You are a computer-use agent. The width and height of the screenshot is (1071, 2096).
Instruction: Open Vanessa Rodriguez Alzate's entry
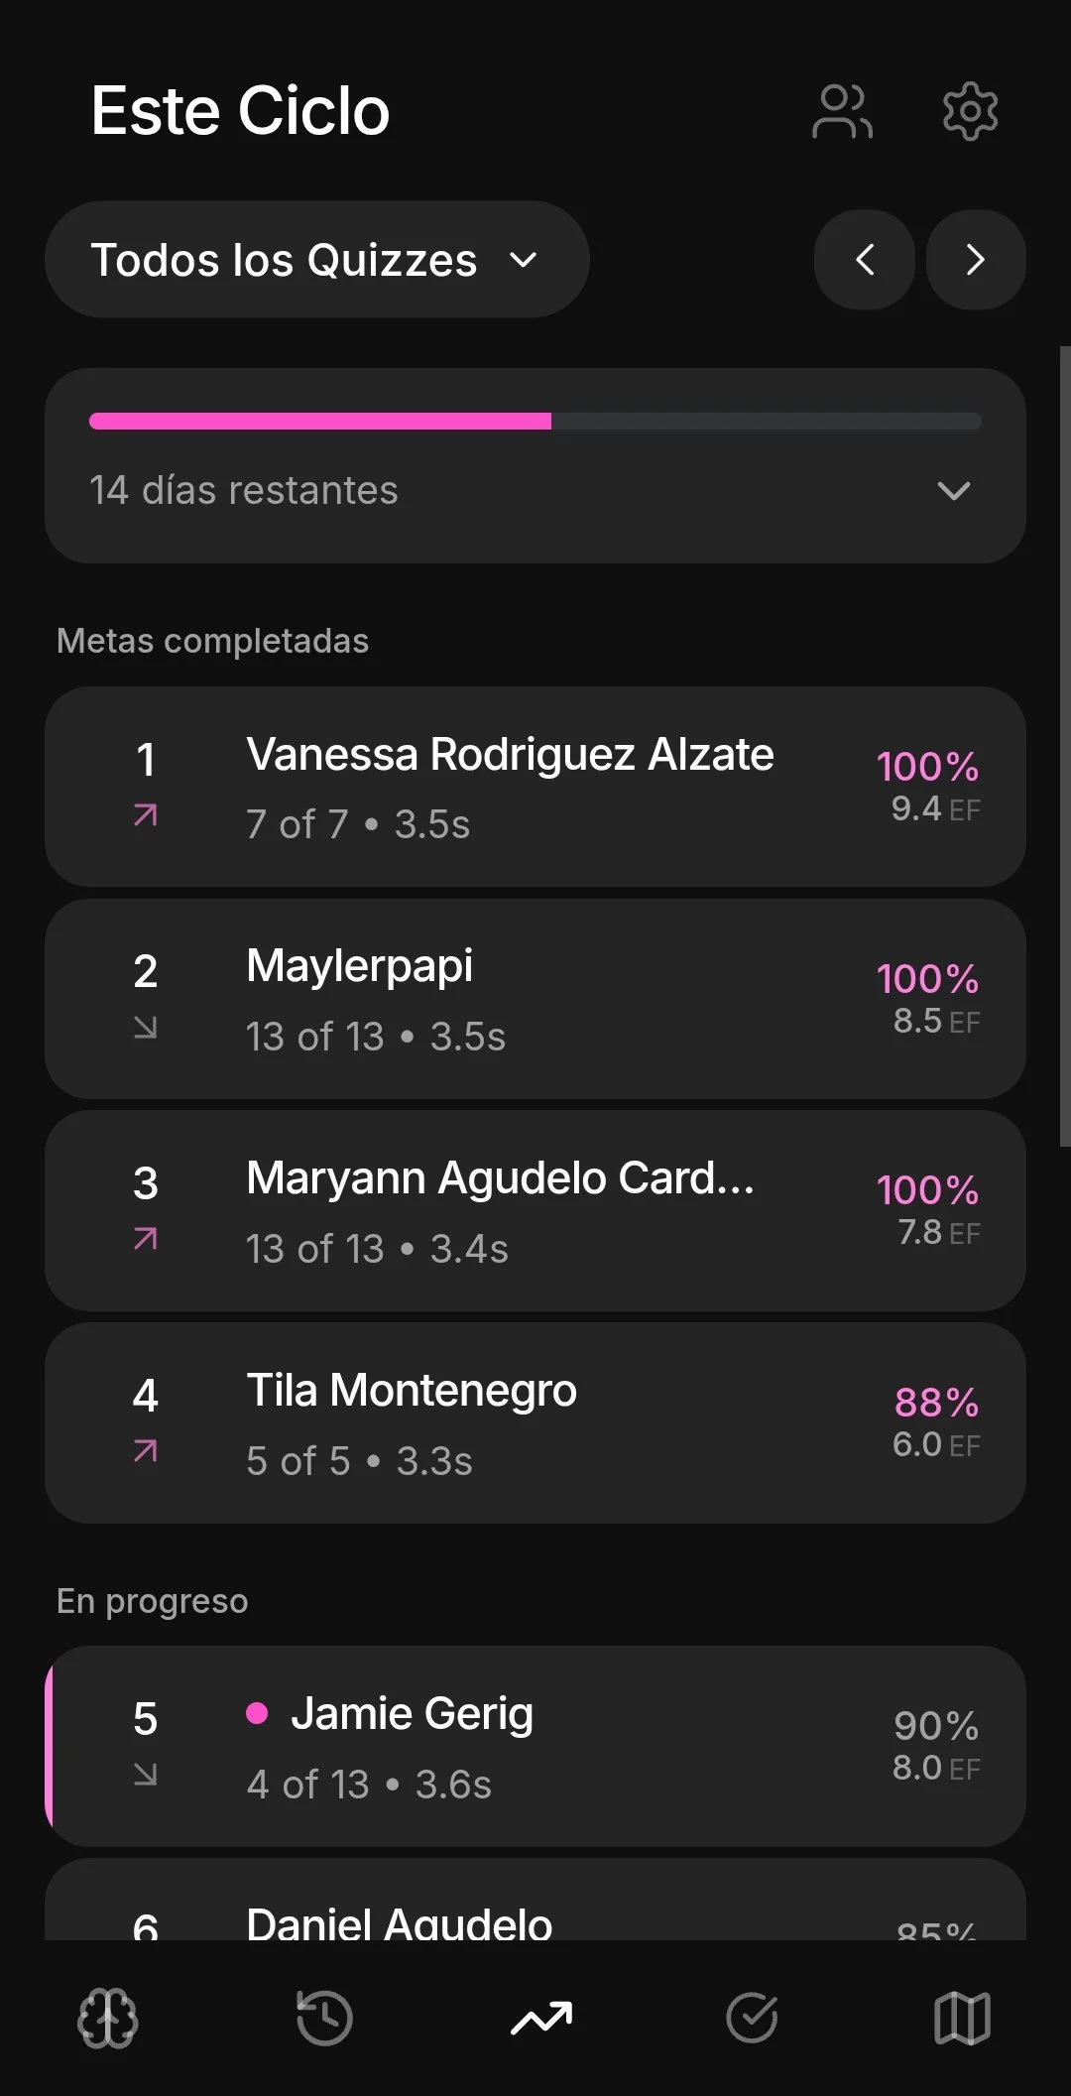(535, 787)
